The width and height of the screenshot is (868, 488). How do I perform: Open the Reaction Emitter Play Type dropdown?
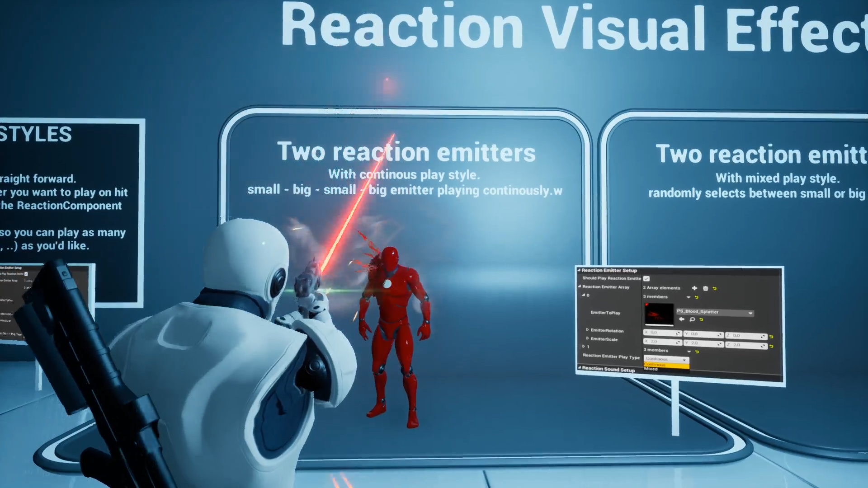click(666, 359)
